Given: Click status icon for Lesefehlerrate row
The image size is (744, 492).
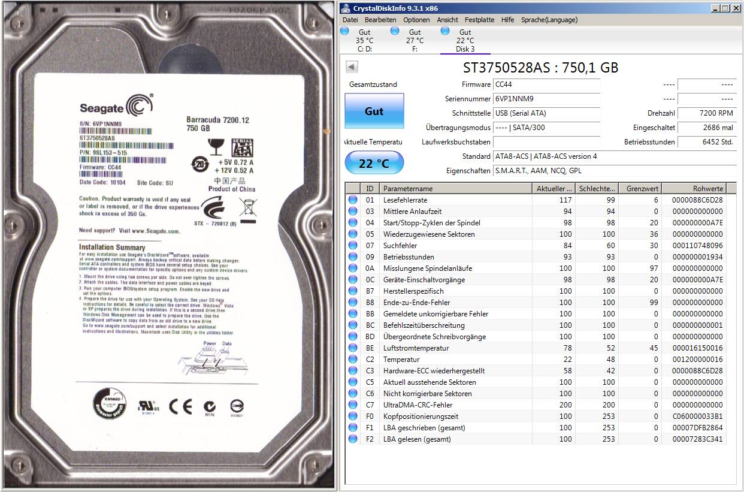Looking at the screenshot, I should pyautogui.click(x=353, y=200).
